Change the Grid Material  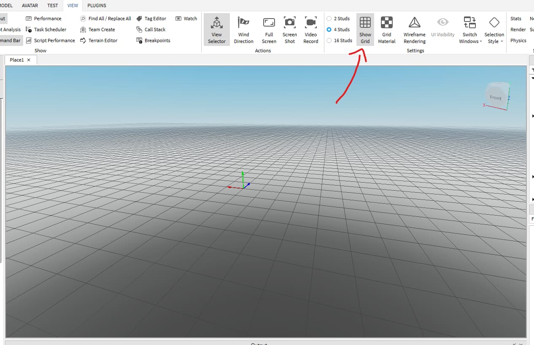tap(386, 29)
